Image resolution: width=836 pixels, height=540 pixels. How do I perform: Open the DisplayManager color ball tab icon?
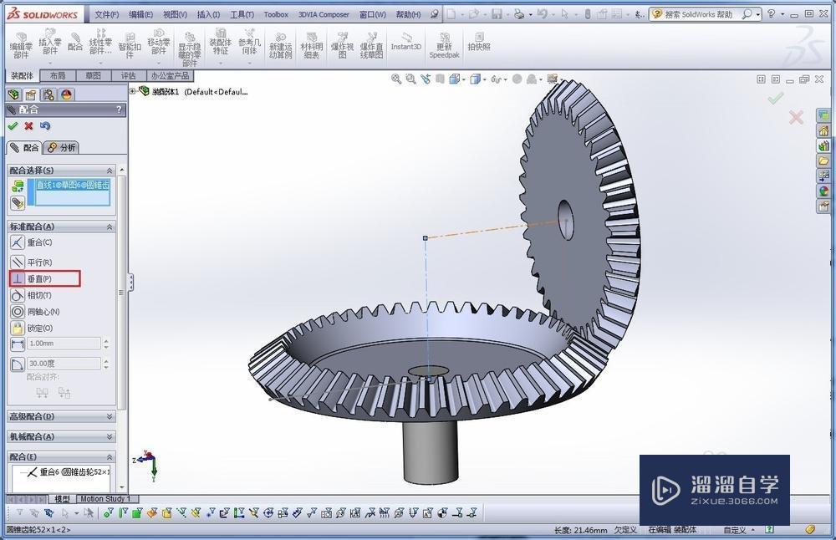pyautogui.click(x=66, y=95)
